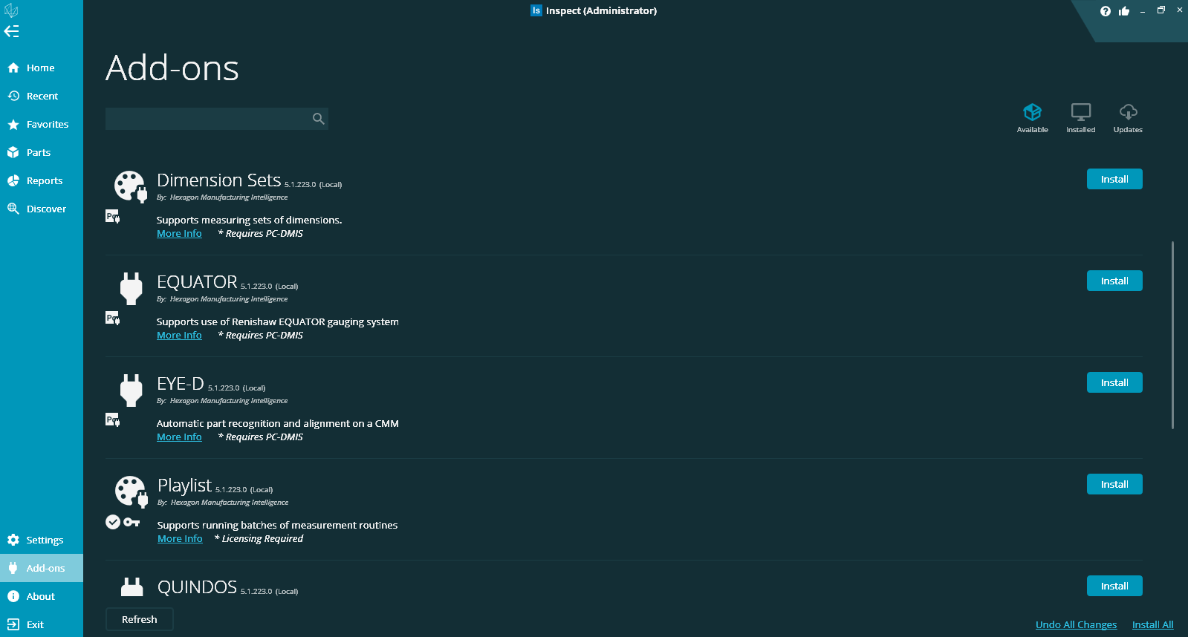Collapse the sidebar with the back arrow

click(12, 31)
